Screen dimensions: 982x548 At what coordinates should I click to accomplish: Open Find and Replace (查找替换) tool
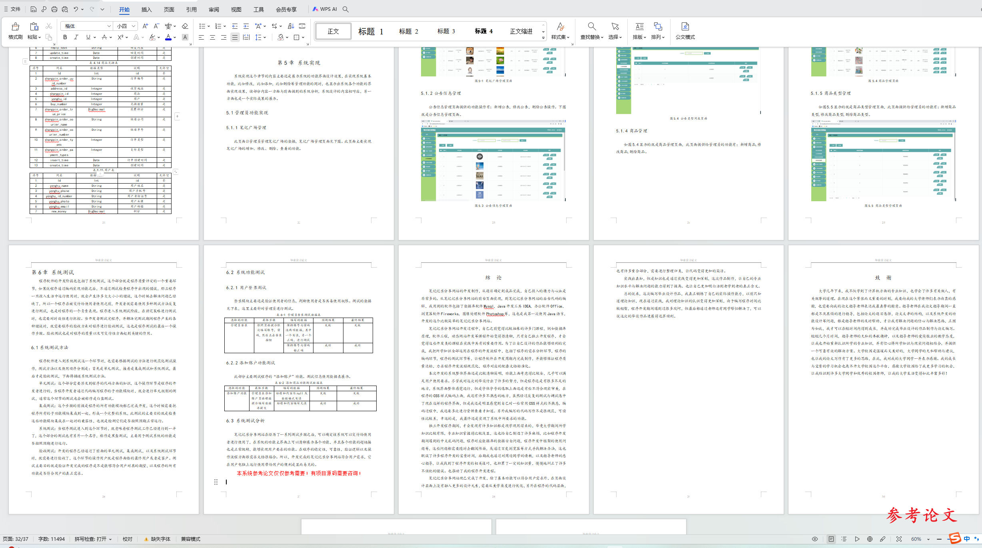(591, 27)
